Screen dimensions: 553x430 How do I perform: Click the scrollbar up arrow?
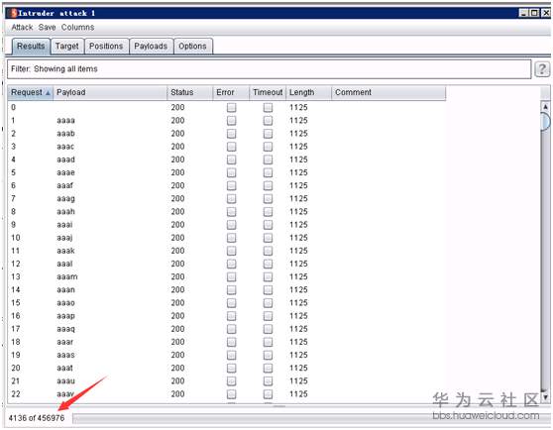coord(545,106)
